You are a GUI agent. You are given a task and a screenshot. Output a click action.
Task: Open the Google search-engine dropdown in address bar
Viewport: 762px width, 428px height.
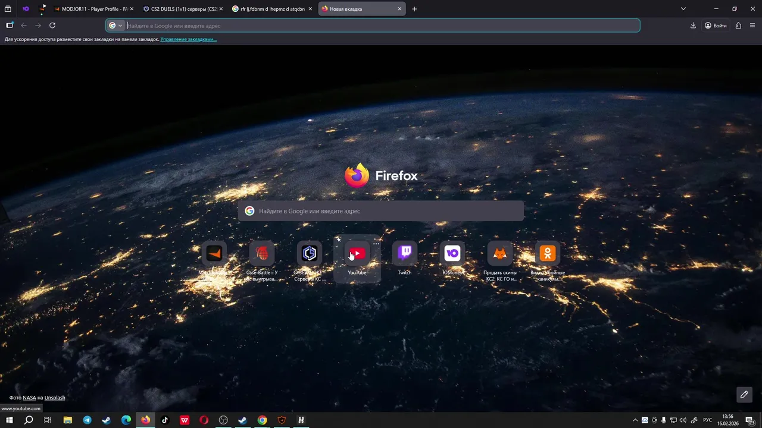tap(115, 26)
